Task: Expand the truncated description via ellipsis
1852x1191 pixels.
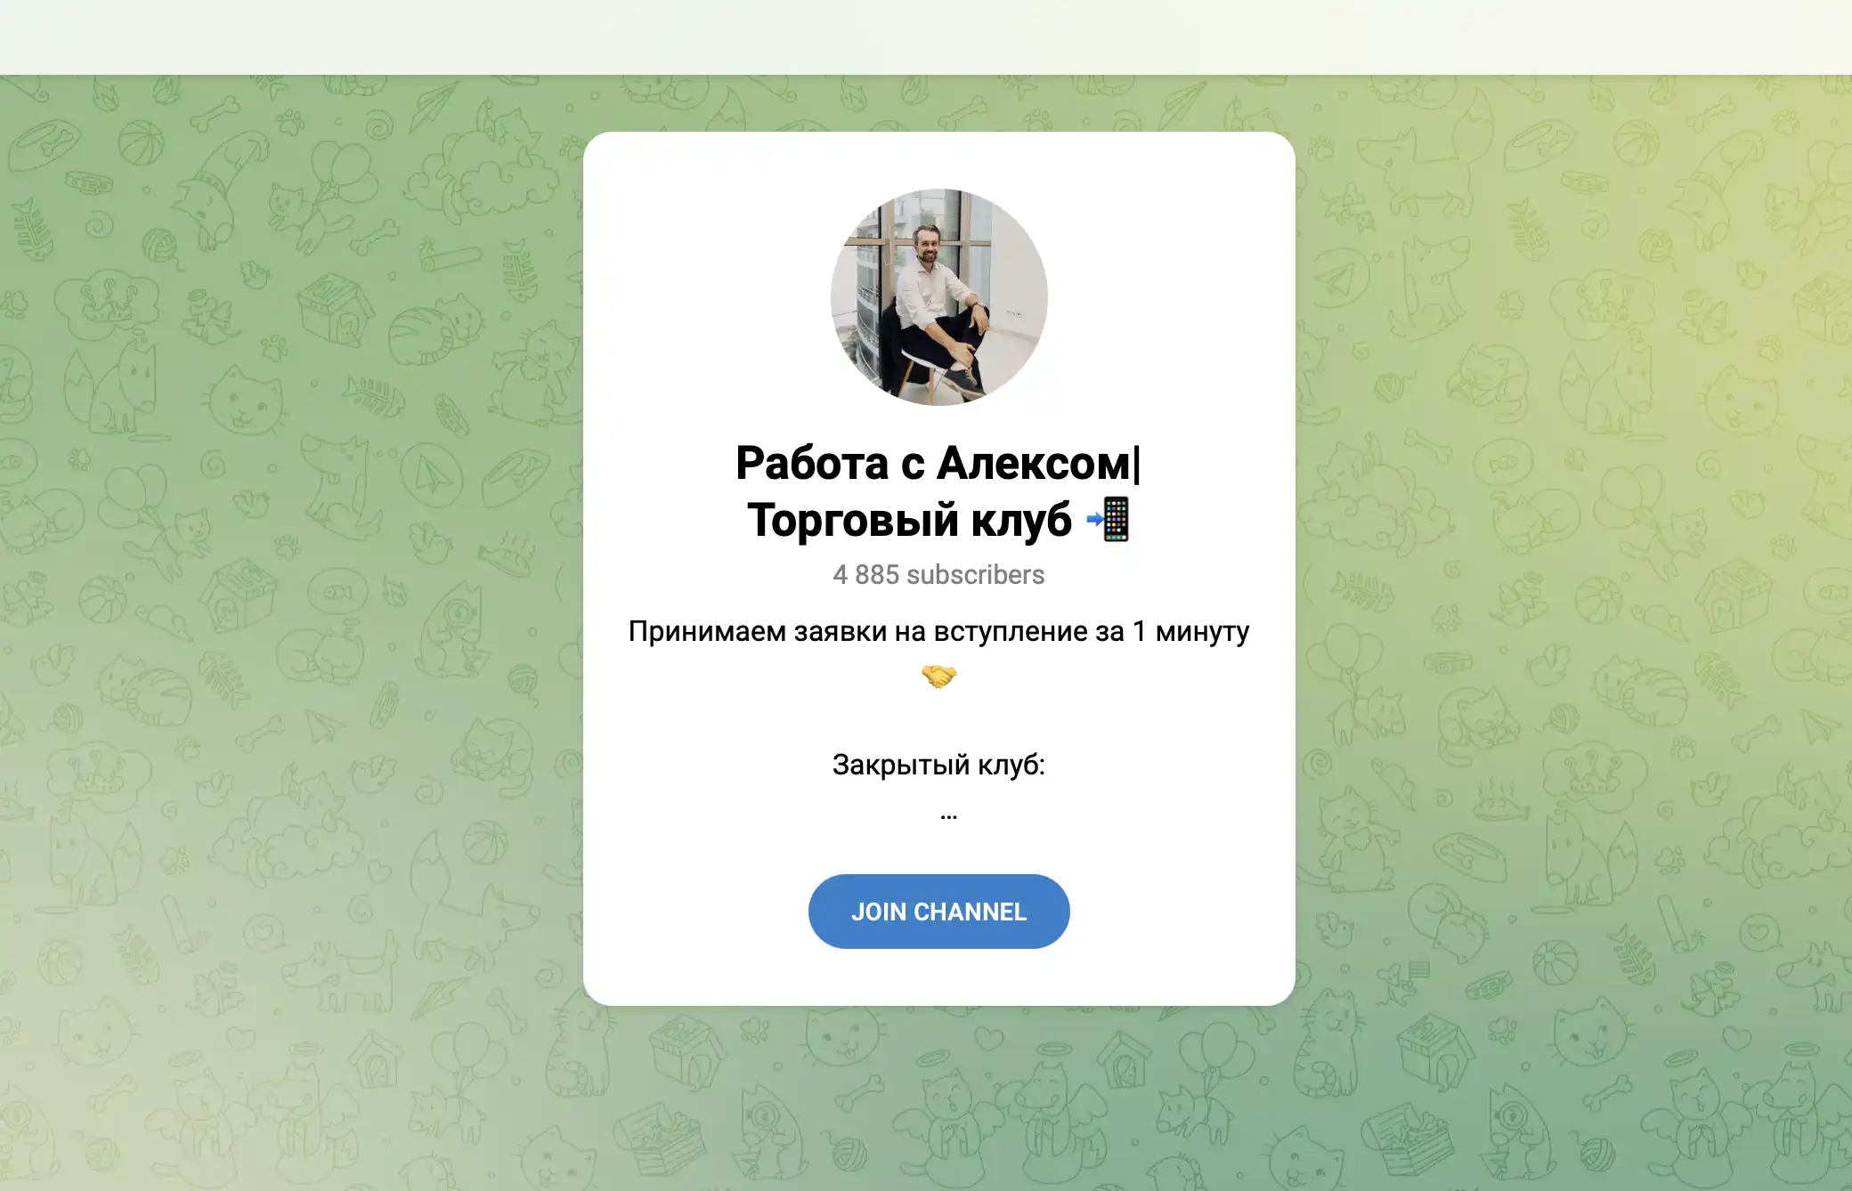Action: (948, 814)
